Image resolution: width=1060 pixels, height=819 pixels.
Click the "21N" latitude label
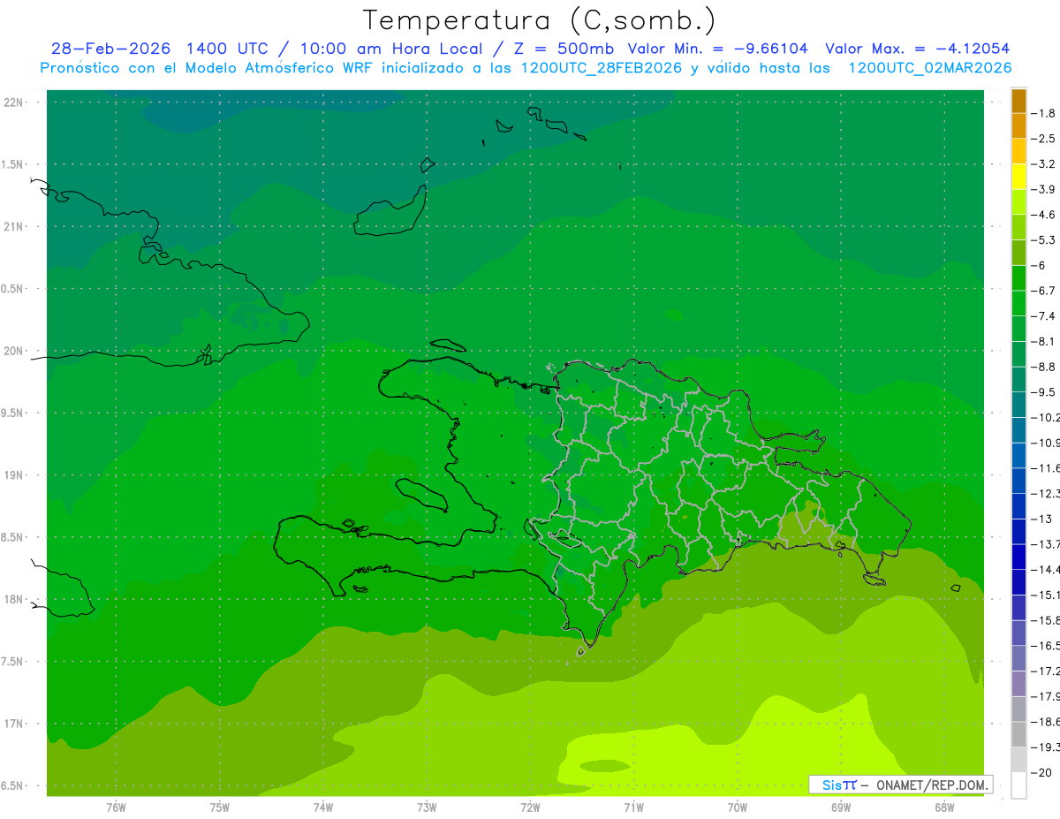[x=13, y=226]
